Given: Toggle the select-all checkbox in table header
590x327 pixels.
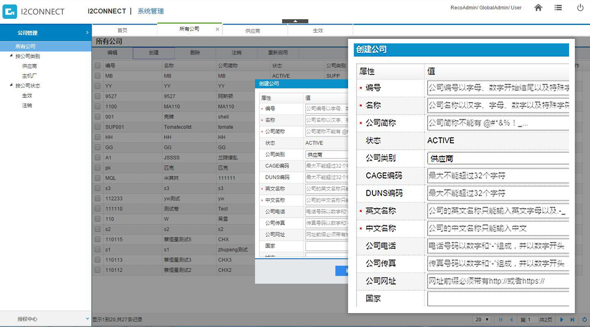Looking at the screenshot, I should coord(98,65).
